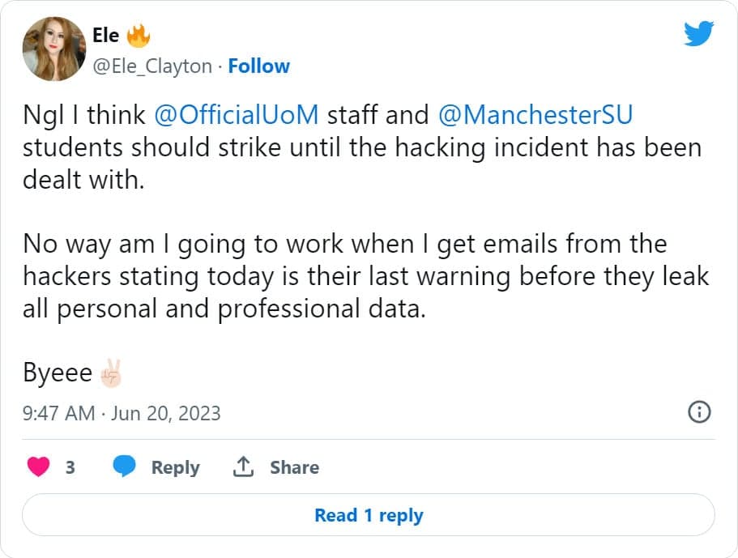
Task: Follow the @Ele_Clayton account
Action: pyautogui.click(x=258, y=66)
